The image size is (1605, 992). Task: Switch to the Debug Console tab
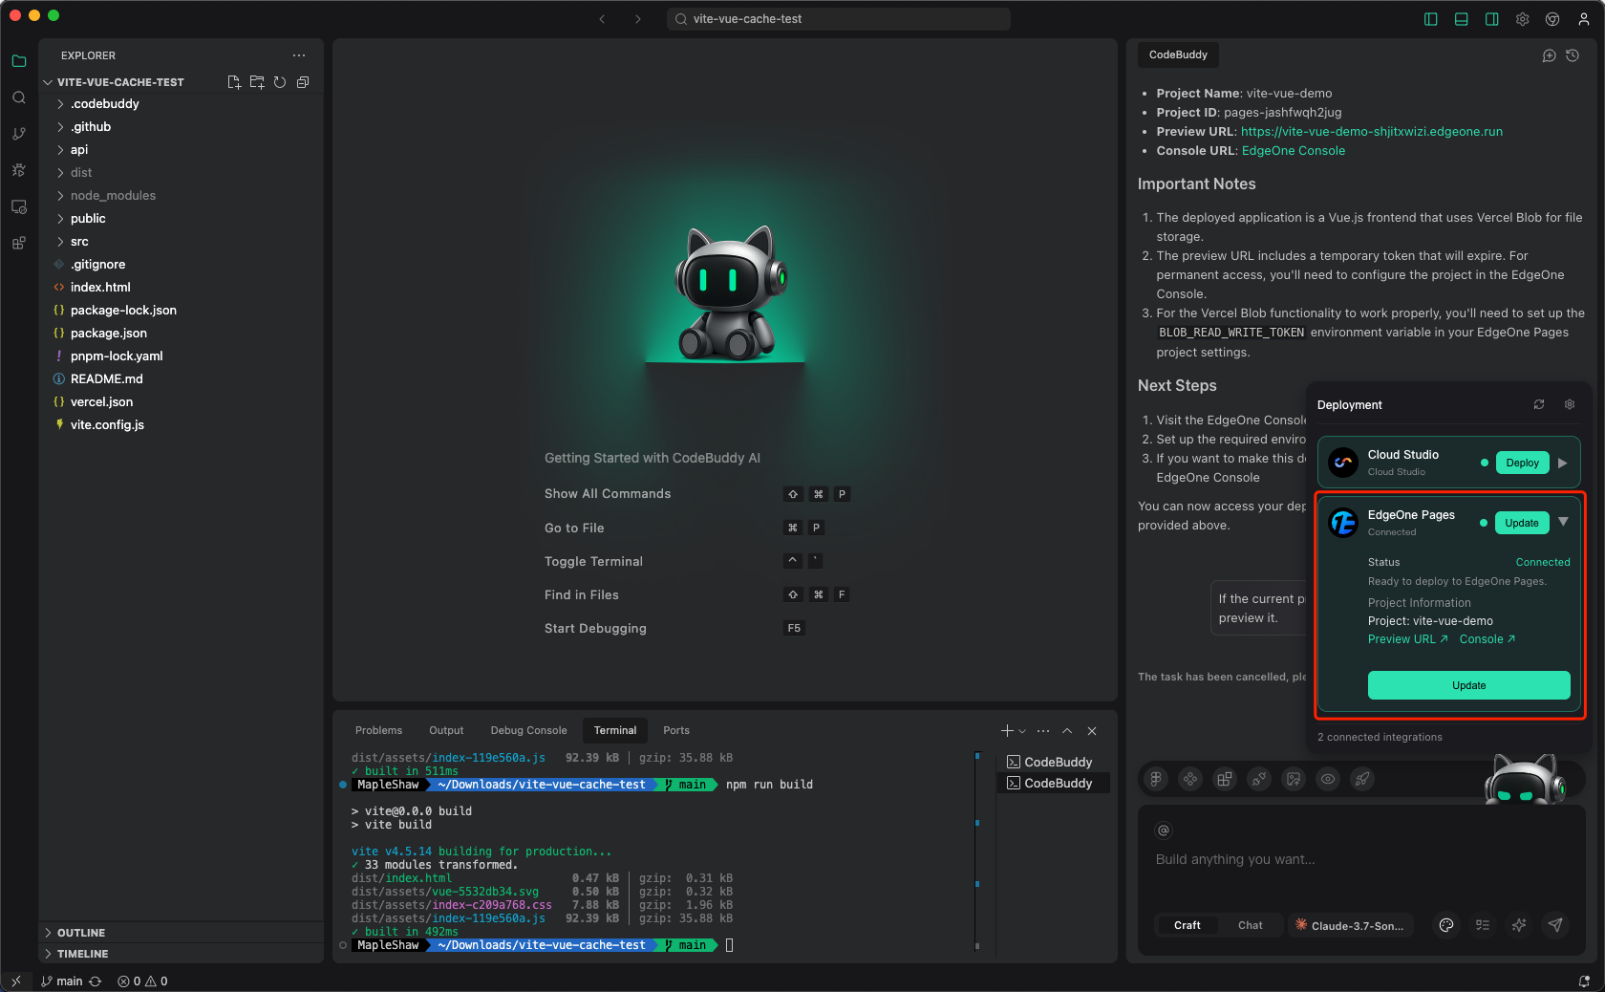528,730
